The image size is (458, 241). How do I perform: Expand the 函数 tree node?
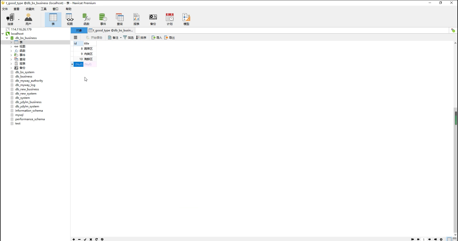coord(11,51)
